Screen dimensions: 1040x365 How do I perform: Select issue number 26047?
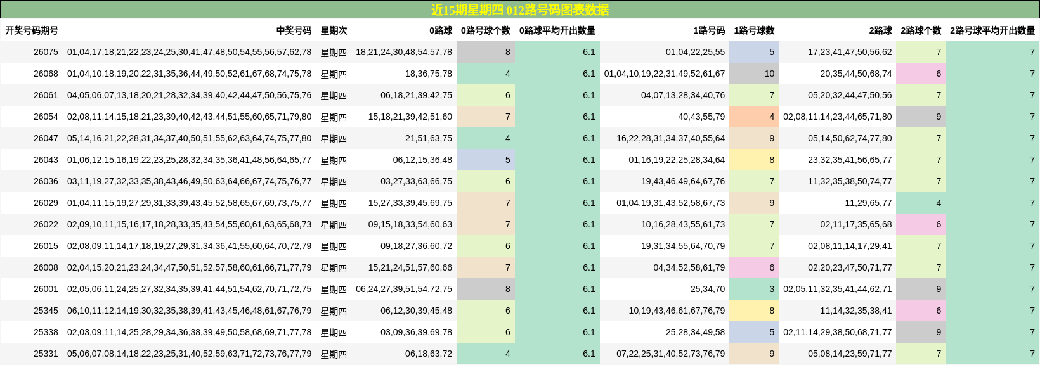[46, 138]
